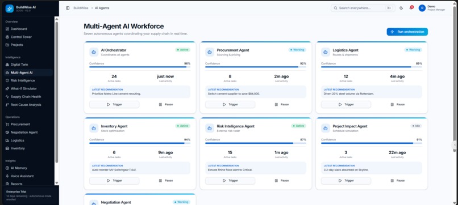Screen dimensions: 458x205
Task: Click 'Switch cement supplier to save $84,000.'
Action: (234, 94)
